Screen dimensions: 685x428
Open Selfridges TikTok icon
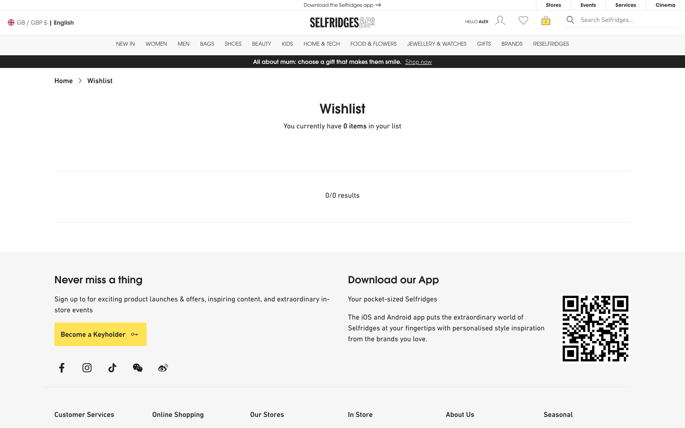pyautogui.click(x=112, y=368)
